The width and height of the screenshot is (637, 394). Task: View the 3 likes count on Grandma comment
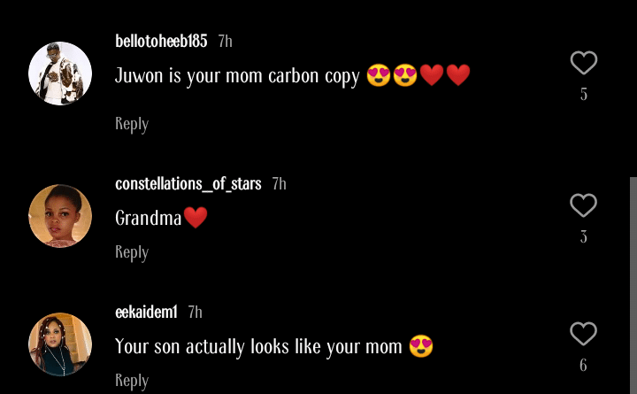[584, 237]
